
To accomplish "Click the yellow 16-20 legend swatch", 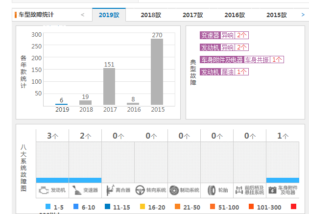I will [x=143, y=207].
